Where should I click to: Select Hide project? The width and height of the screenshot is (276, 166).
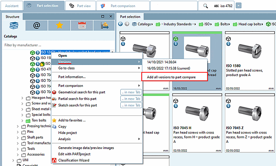68,133
